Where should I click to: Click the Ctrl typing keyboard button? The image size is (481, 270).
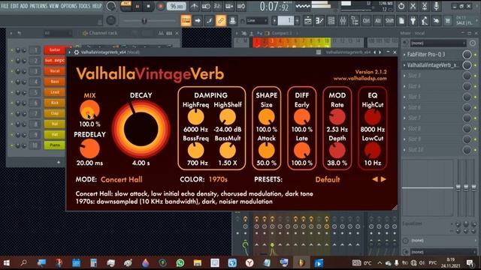(366, 20)
